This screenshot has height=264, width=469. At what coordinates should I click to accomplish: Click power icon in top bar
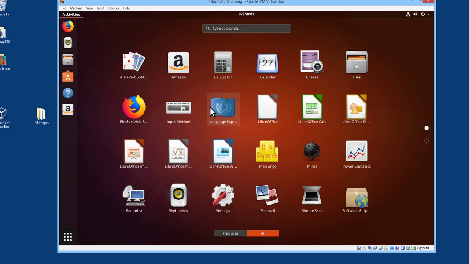tap(422, 14)
